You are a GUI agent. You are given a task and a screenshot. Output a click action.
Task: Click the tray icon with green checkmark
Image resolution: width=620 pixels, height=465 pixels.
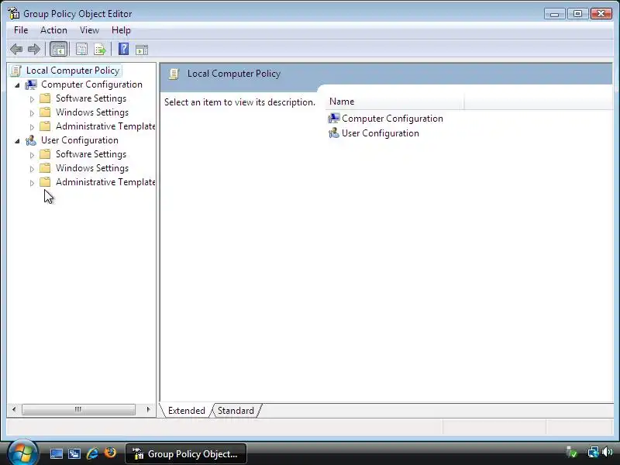(572, 452)
